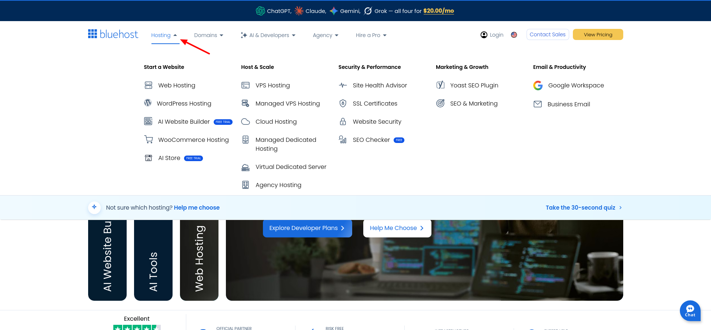Click the SSL Certificates shield icon
This screenshot has width=711, height=330.
pos(343,103)
